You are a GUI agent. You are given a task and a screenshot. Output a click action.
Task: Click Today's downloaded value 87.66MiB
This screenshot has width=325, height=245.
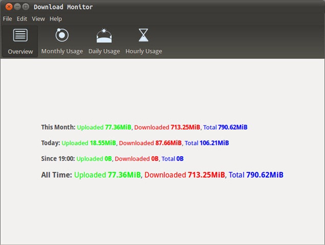pyautogui.click(x=169, y=143)
